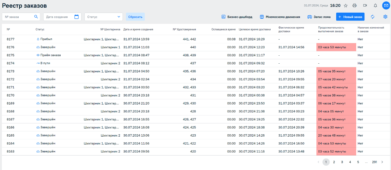This screenshot has width=391, height=170.
Task: Click certificate numbers 441, 442
Action: [189, 39]
